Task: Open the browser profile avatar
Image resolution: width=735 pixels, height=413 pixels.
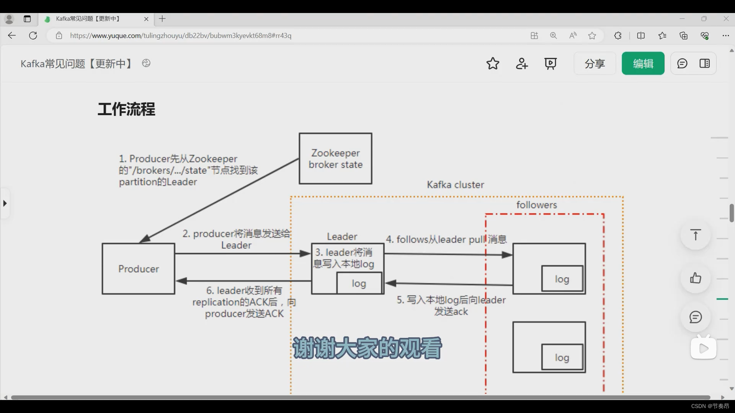Action: [9, 19]
